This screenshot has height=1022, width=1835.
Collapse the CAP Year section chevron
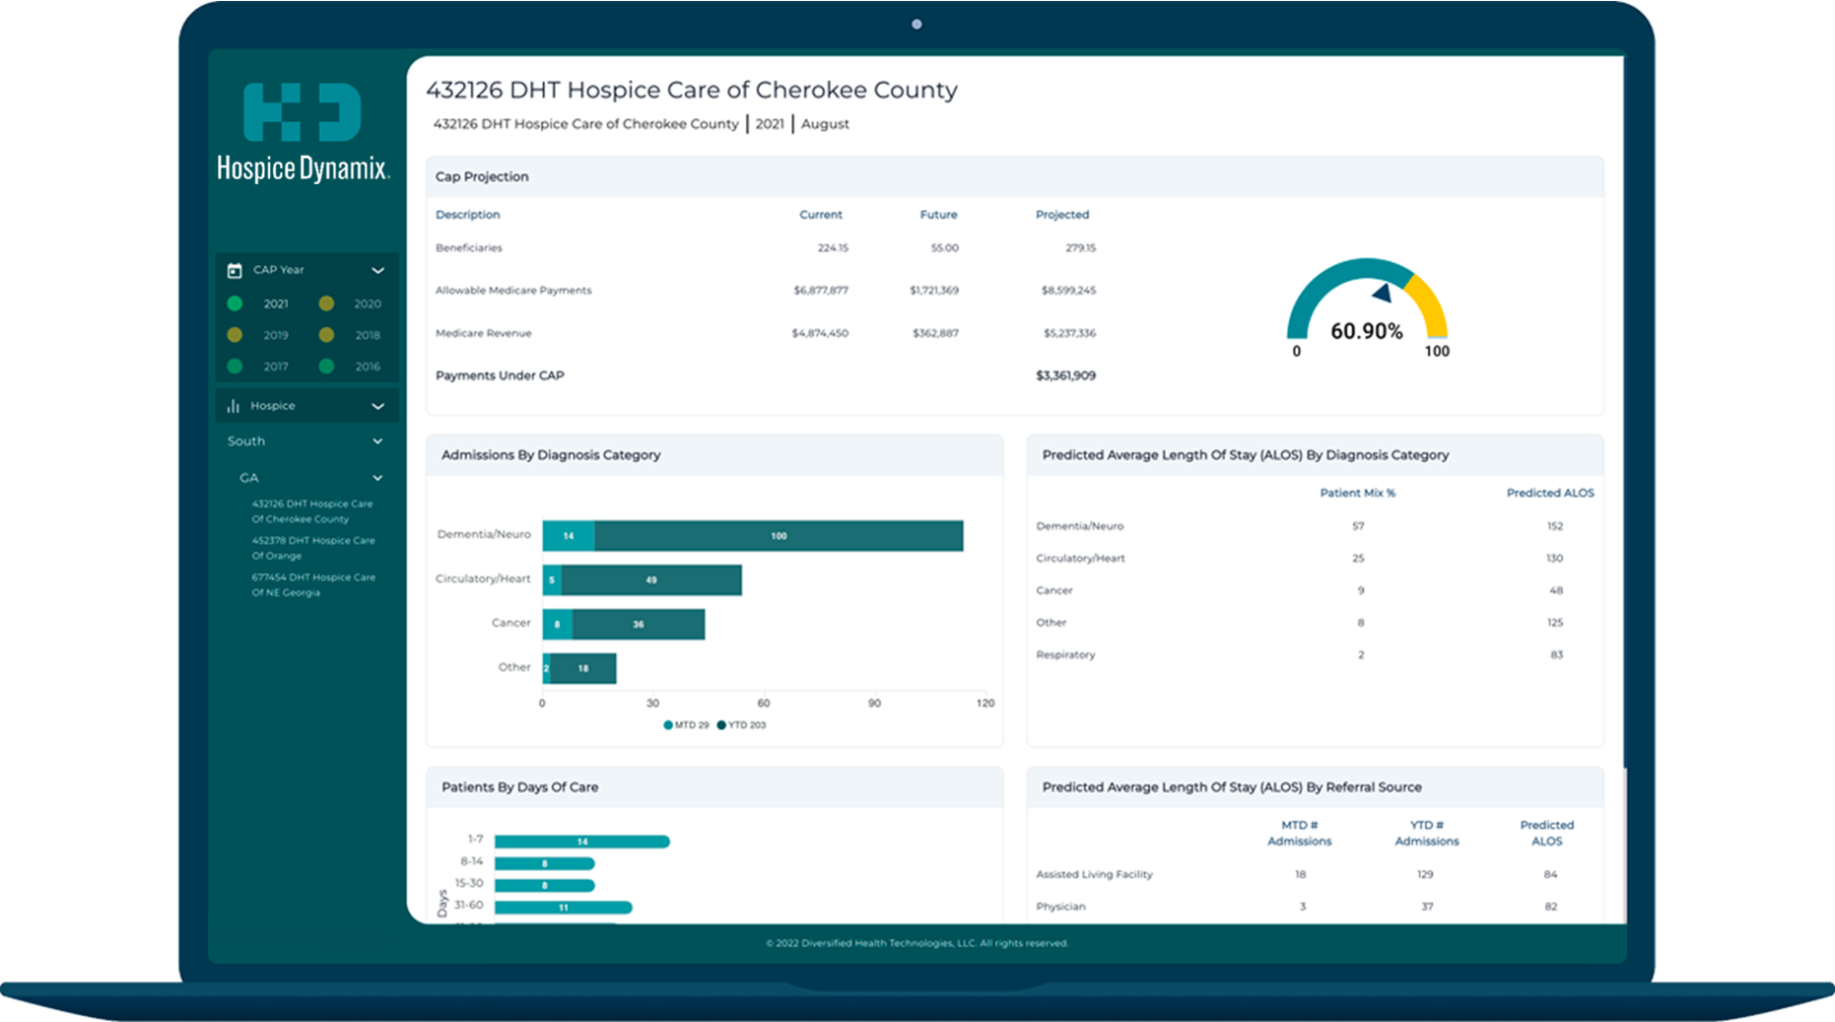coord(377,270)
